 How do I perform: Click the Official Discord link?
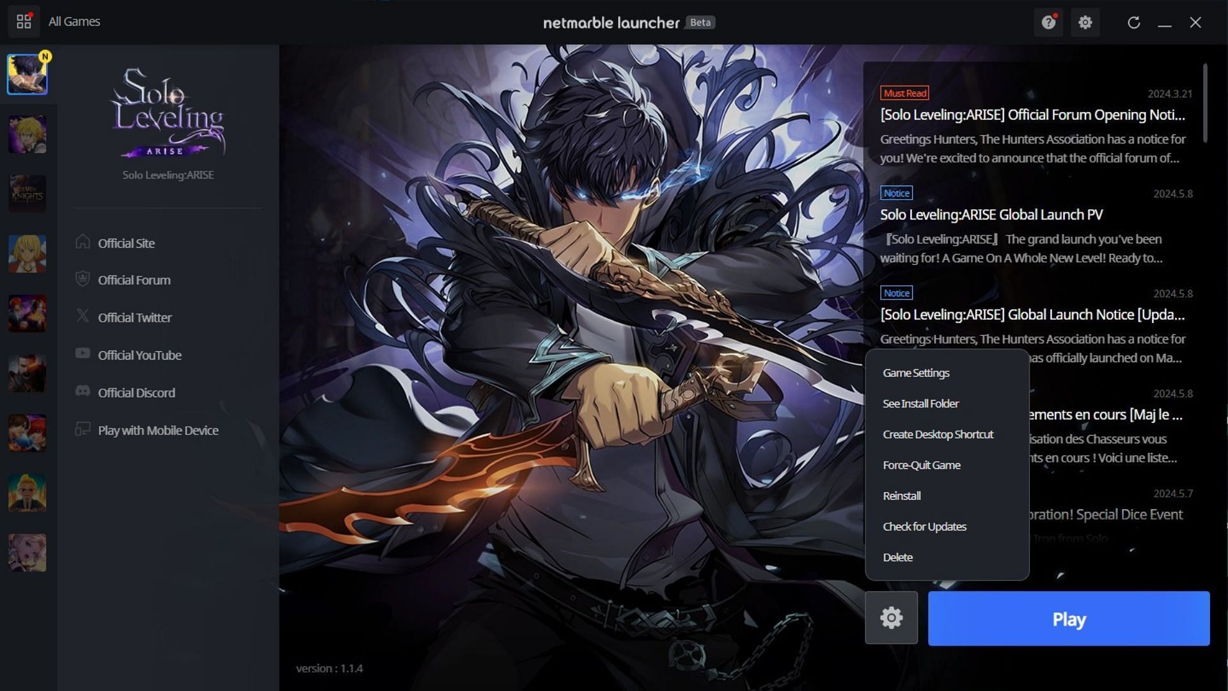coord(137,392)
